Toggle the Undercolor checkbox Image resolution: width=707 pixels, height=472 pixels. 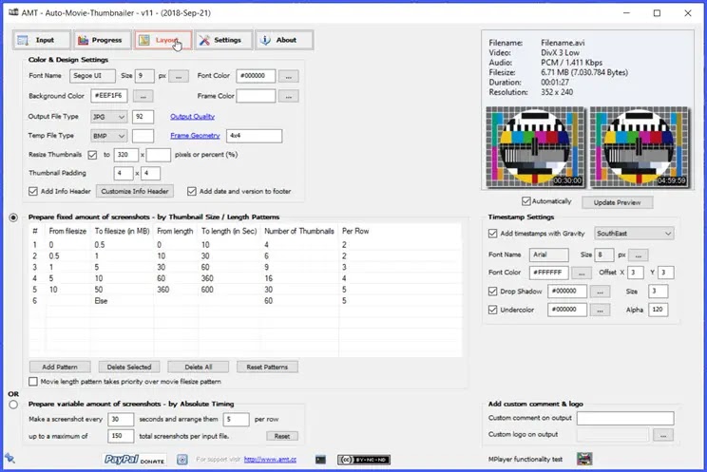click(493, 310)
